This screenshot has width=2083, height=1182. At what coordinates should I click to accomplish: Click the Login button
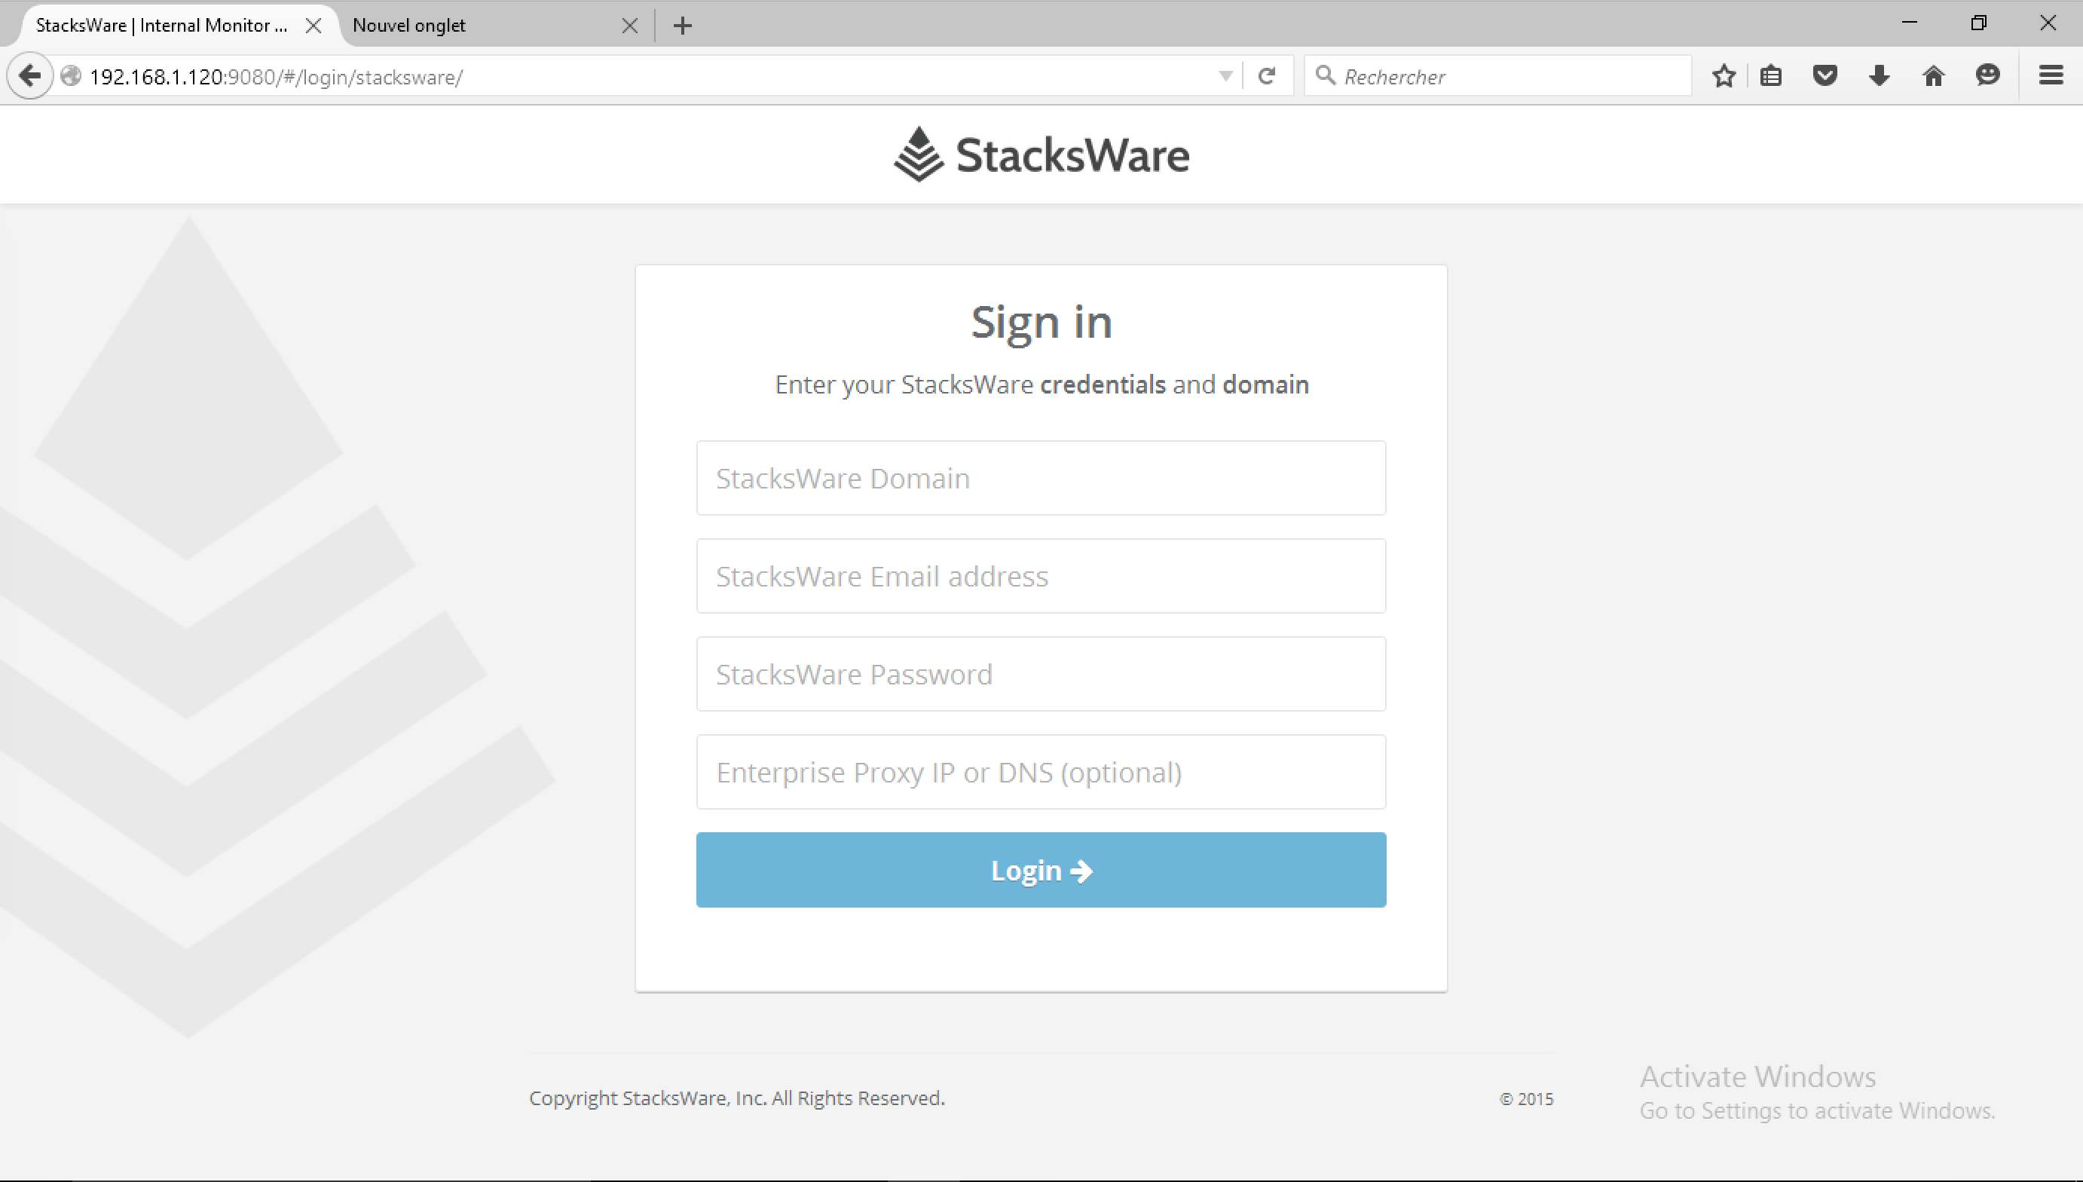(x=1041, y=870)
